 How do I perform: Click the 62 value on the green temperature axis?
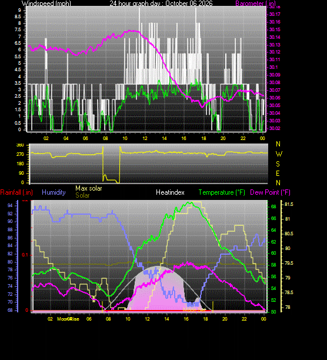pos(273,242)
